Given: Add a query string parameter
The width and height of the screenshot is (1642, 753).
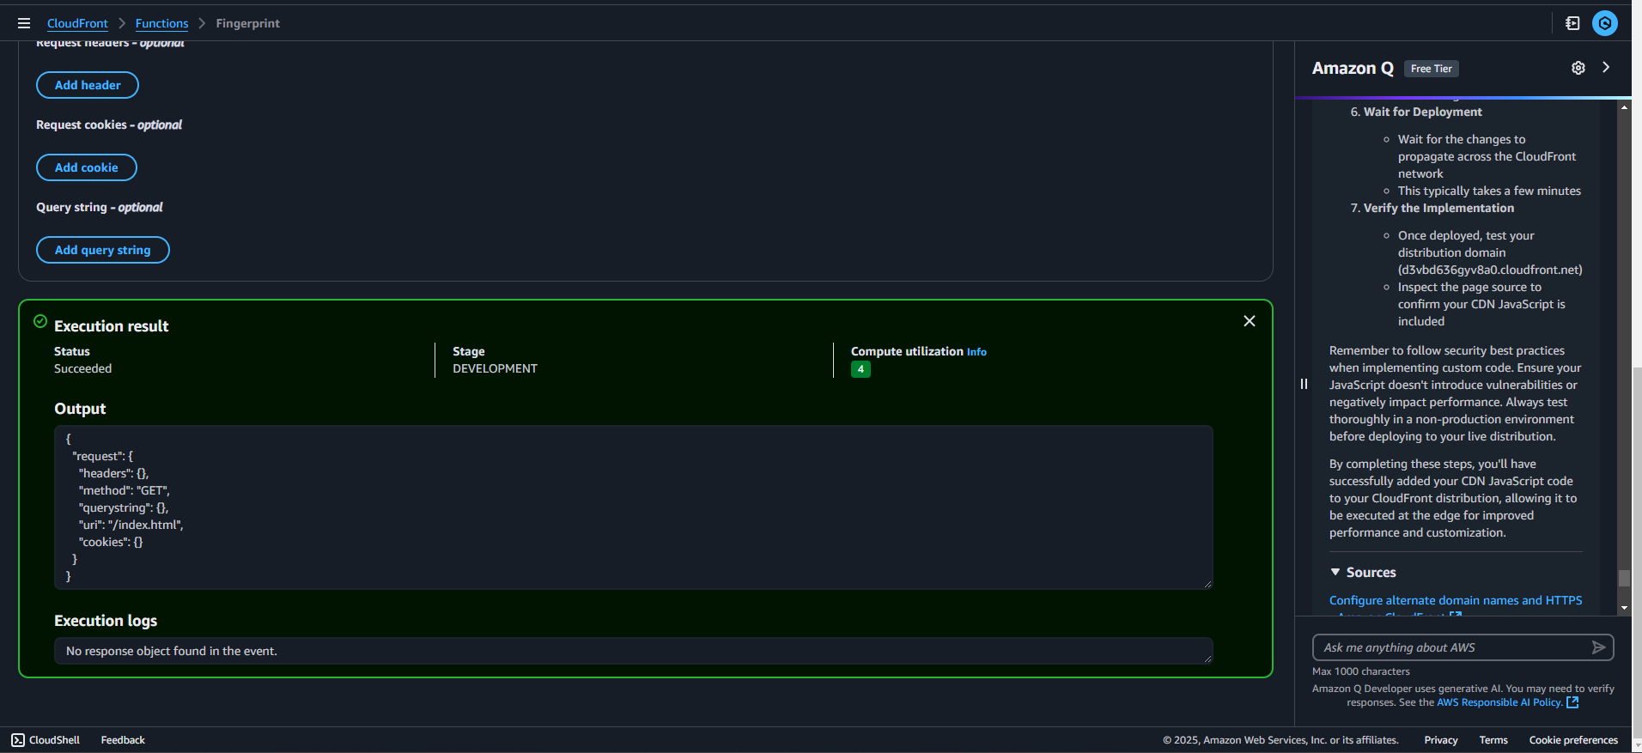Looking at the screenshot, I should coord(103,250).
